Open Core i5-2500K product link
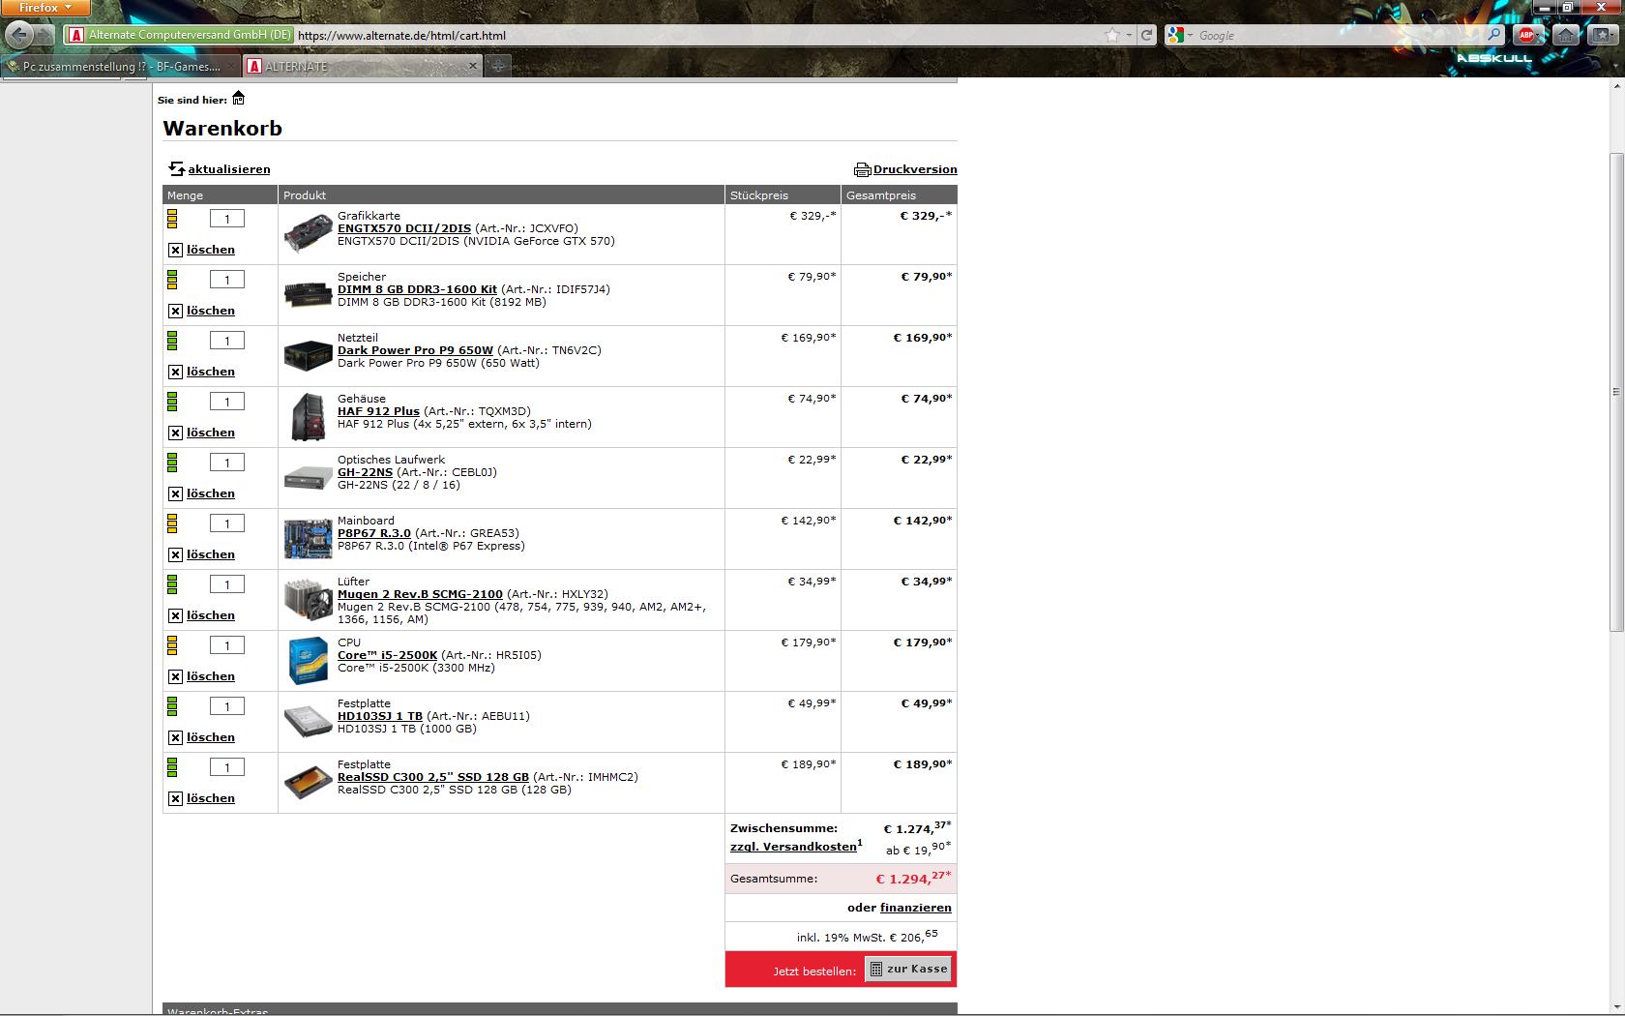 tap(387, 655)
